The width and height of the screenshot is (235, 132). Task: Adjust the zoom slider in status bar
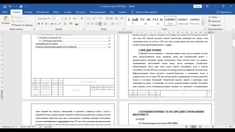[213, 126]
